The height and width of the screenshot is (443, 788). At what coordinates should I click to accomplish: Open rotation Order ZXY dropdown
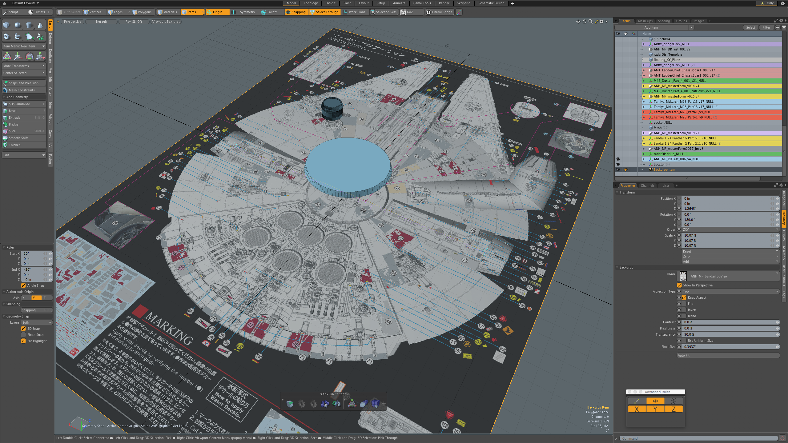tap(730, 229)
